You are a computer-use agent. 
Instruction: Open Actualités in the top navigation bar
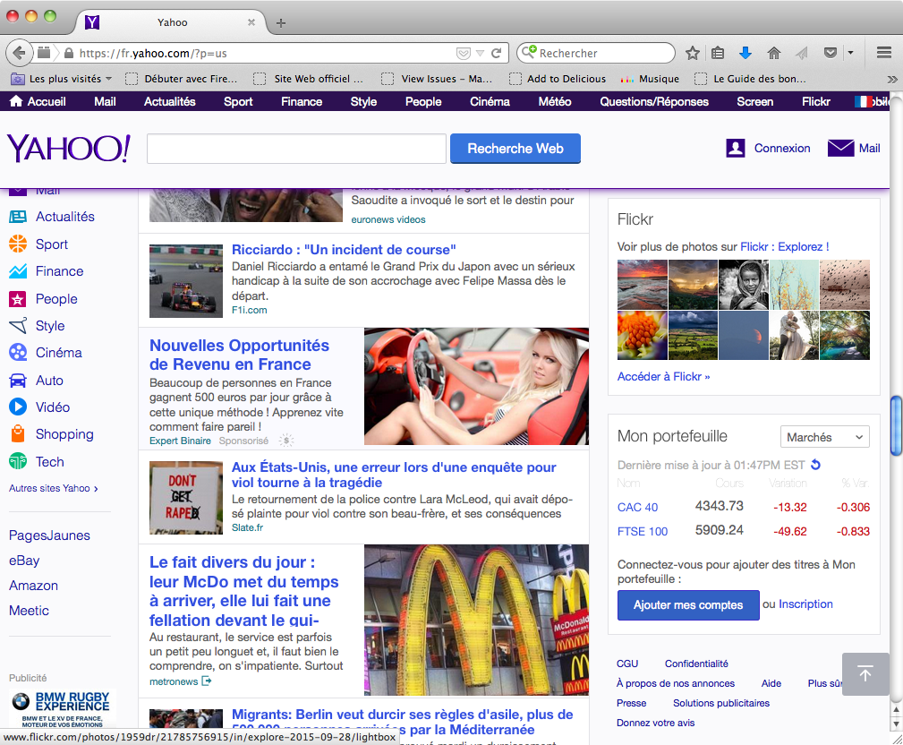pos(170,101)
